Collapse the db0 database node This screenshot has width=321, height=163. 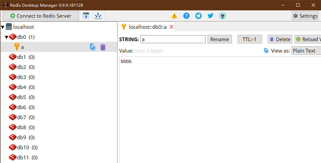point(7,37)
